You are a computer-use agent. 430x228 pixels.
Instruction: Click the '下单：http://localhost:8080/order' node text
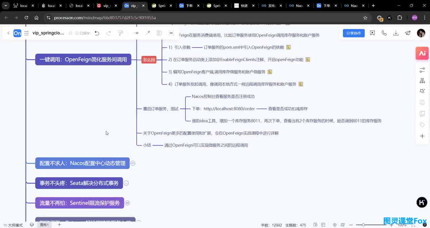coord(223,109)
